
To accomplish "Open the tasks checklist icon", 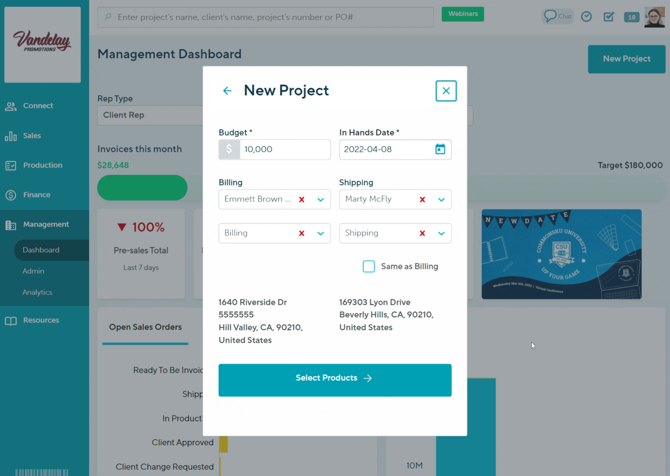I will pyautogui.click(x=608, y=17).
